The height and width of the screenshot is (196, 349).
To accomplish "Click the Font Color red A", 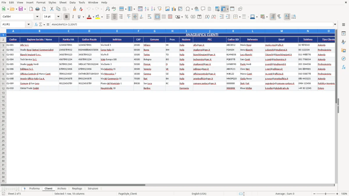I will tap(89, 17).
